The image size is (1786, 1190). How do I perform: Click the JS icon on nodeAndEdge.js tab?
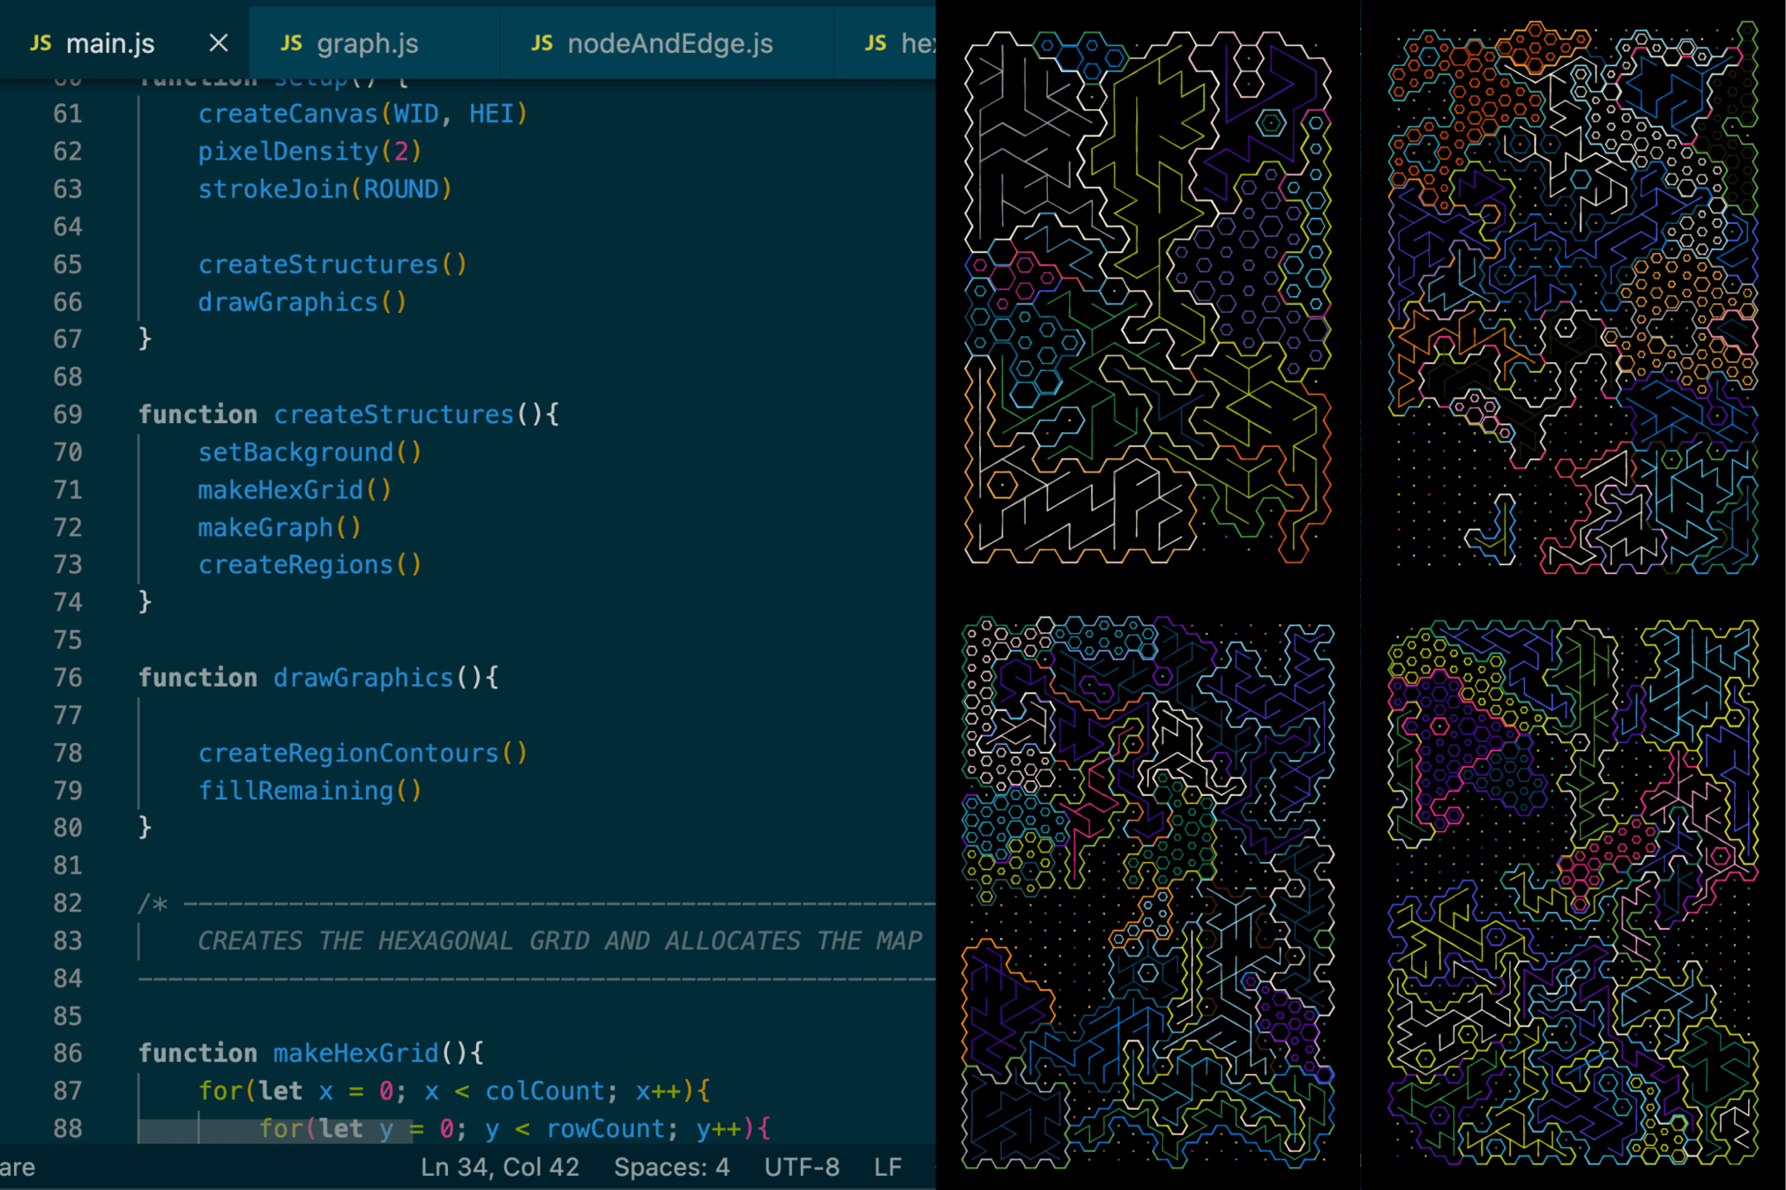click(542, 43)
